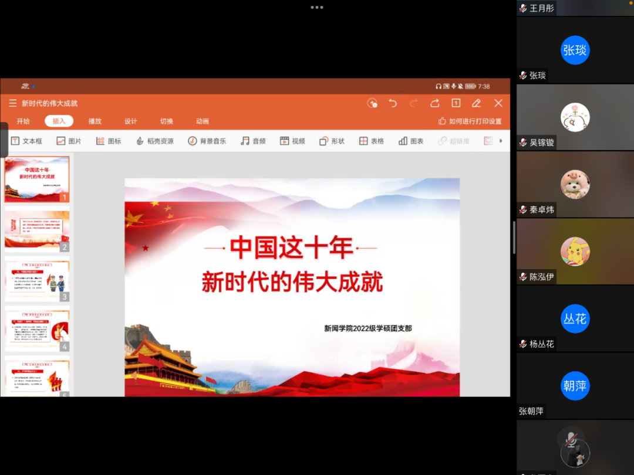The width and height of the screenshot is (634, 475).
Task: Click the large muted mic on bottom participant
Action: coord(571,439)
